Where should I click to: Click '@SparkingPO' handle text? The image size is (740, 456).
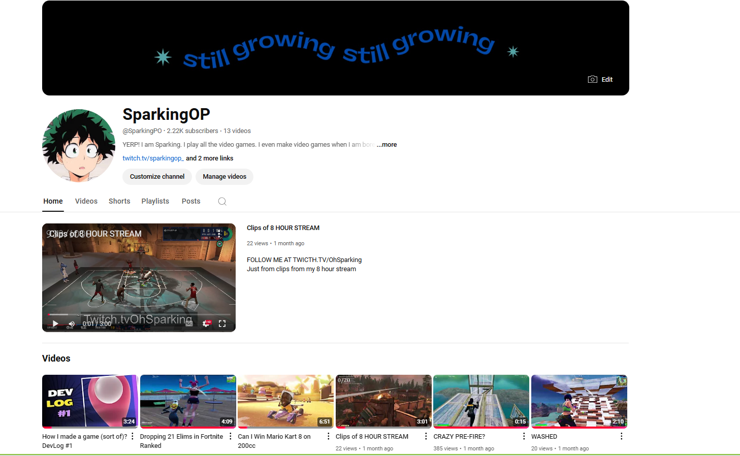click(142, 131)
